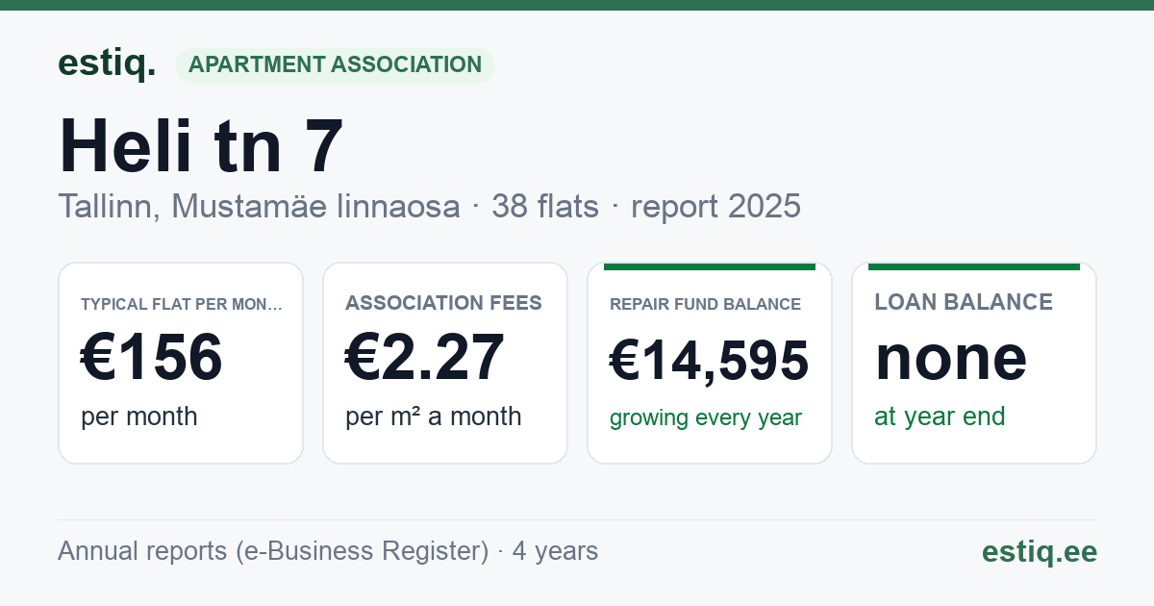Viewport: 1154px width, 606px height.
Task: Click the none loan value
Action: coord(951,358)
